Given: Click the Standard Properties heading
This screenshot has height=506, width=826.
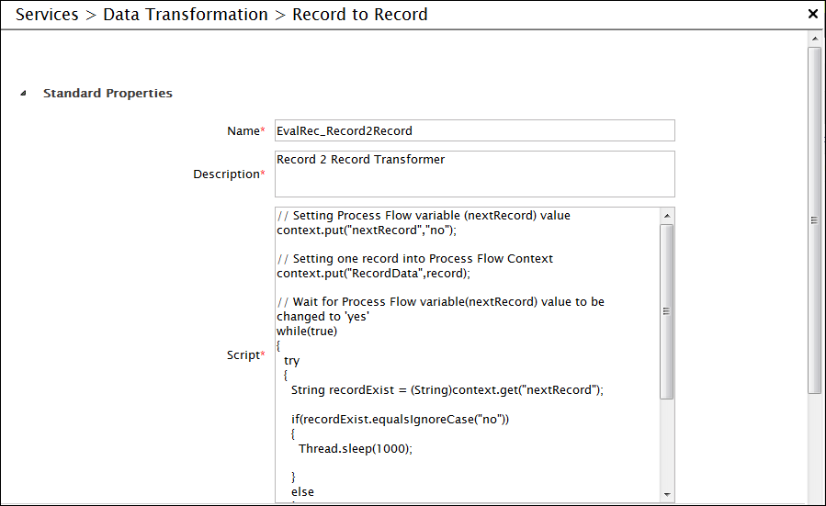Looking at the screenshot, I should [107, 93].
